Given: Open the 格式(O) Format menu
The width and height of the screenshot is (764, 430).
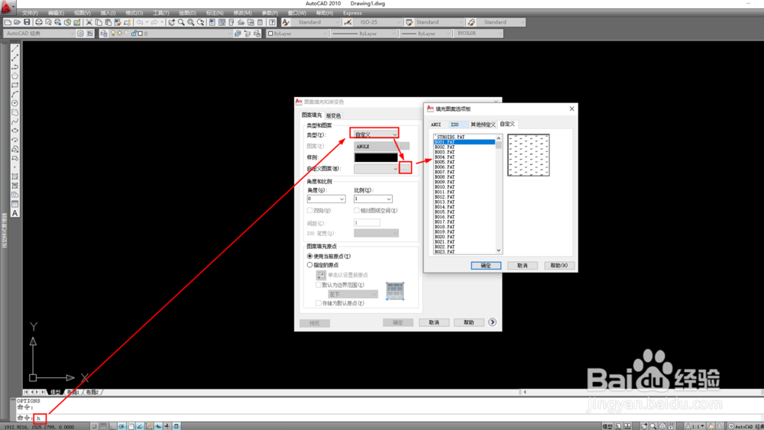Looking at the screenshot, I should click(x=134, y=13).
